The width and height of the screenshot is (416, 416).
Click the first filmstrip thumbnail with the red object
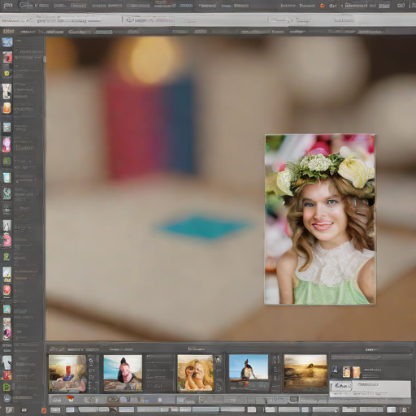pyautogui.click(x=67, y=373)
